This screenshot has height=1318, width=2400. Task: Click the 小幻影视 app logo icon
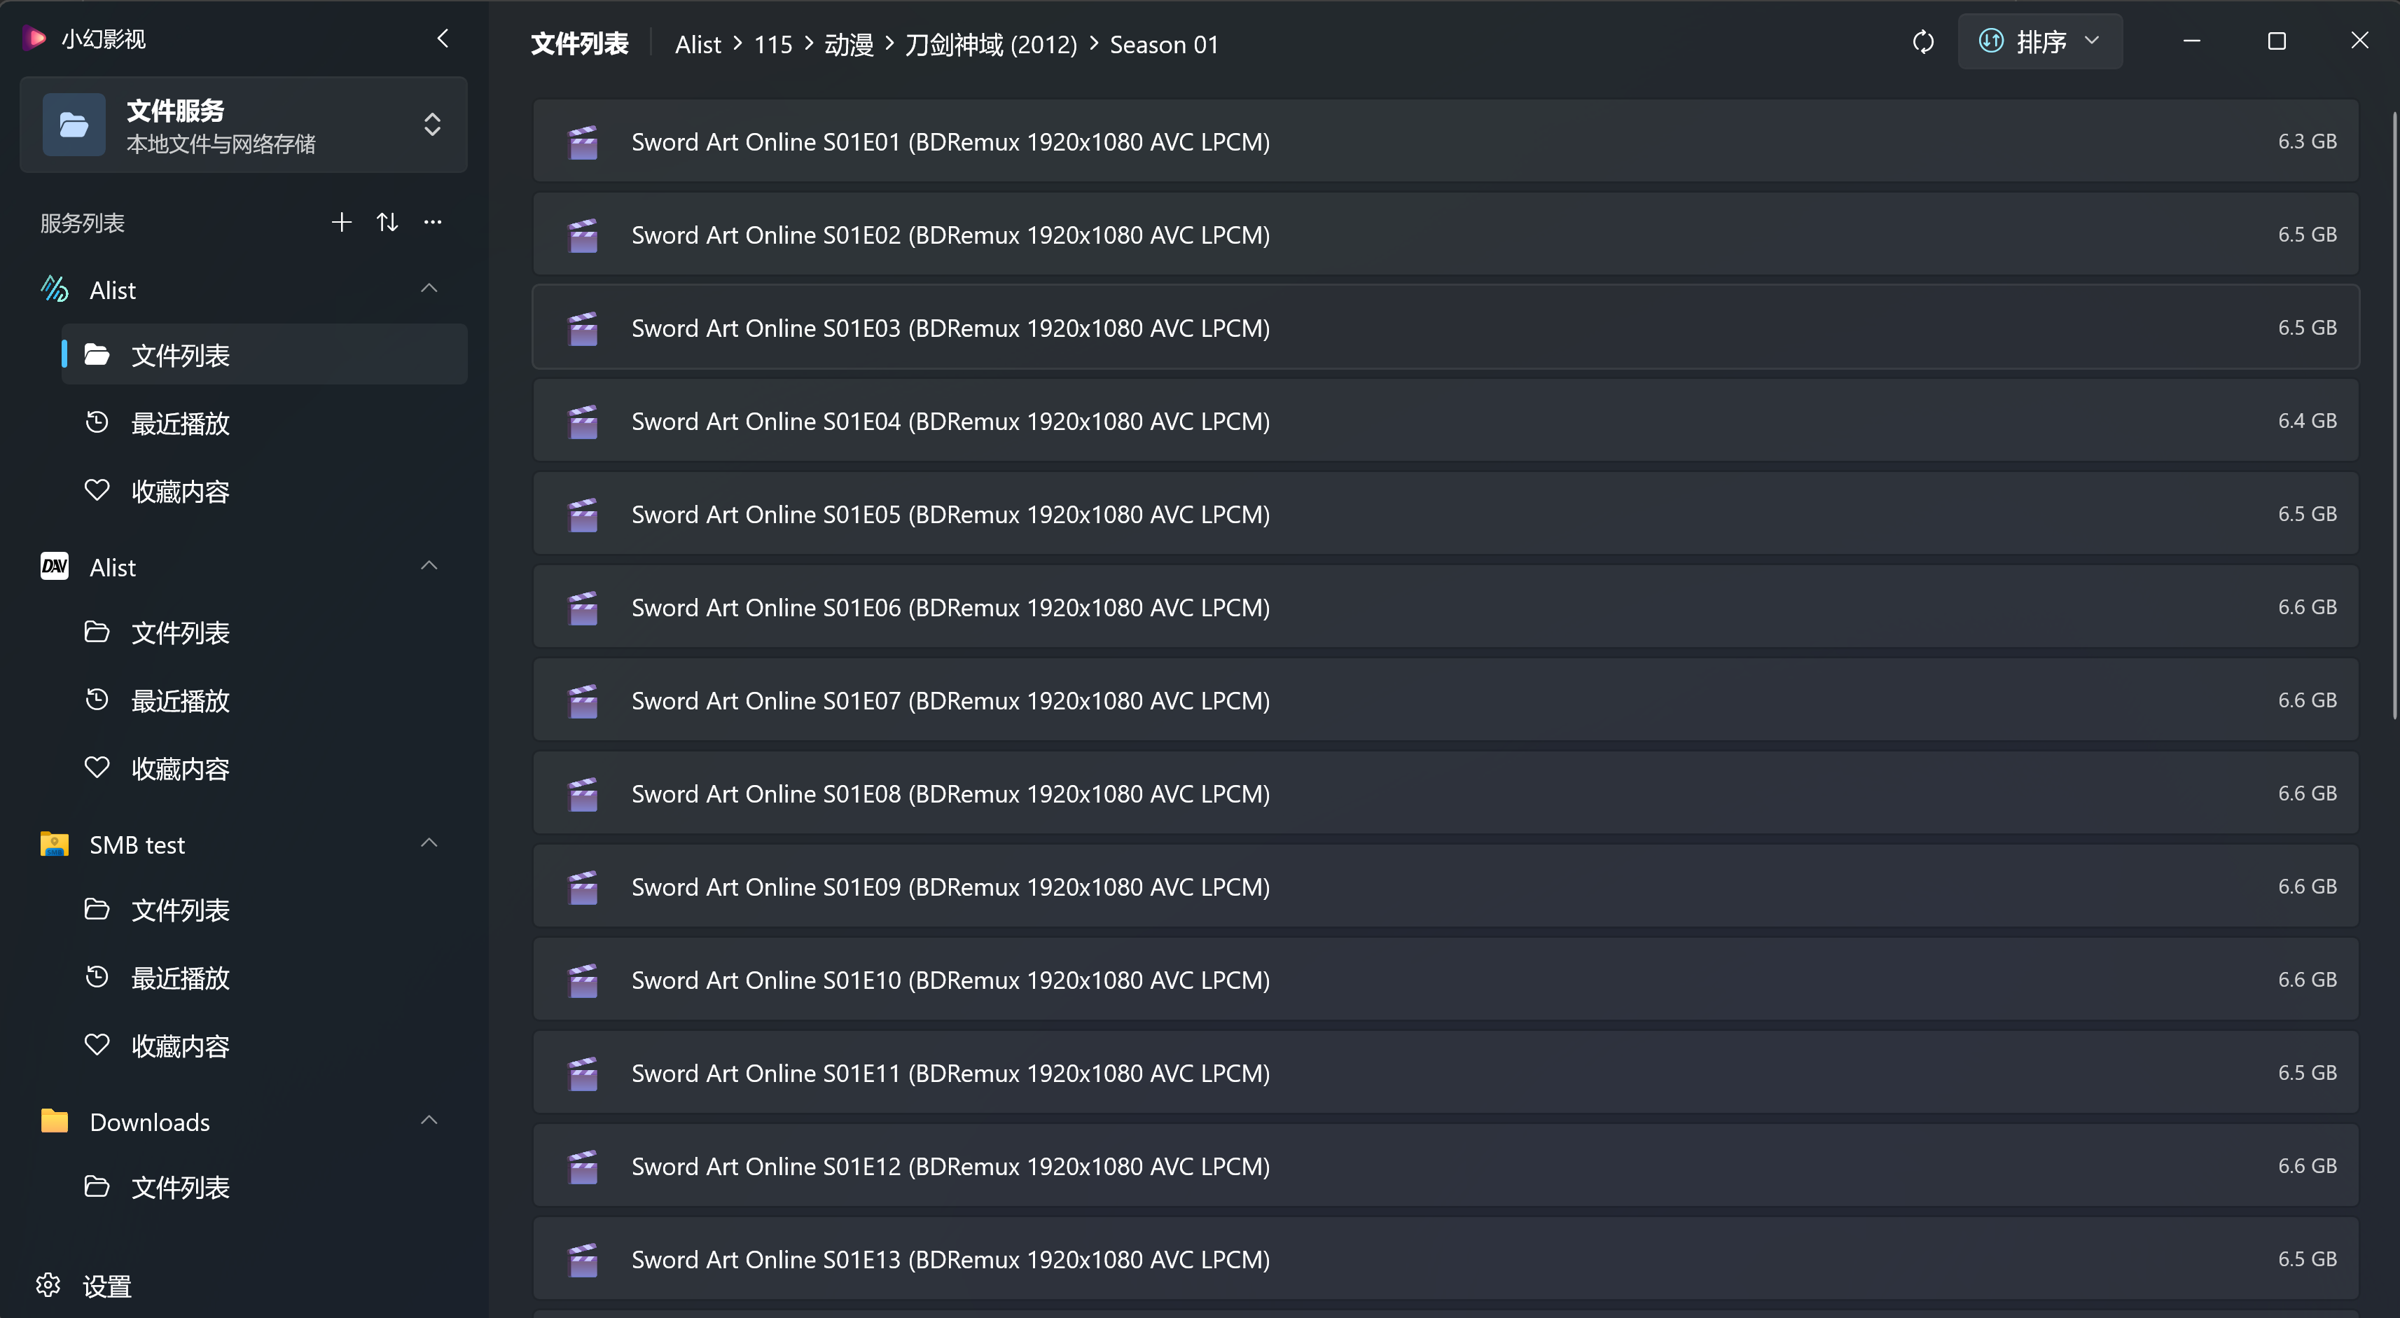34,39
